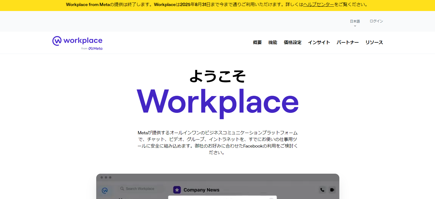Click the Search Workplace field in preview
This screenshot has height=199, width=435.
click(x=141, y=189)
